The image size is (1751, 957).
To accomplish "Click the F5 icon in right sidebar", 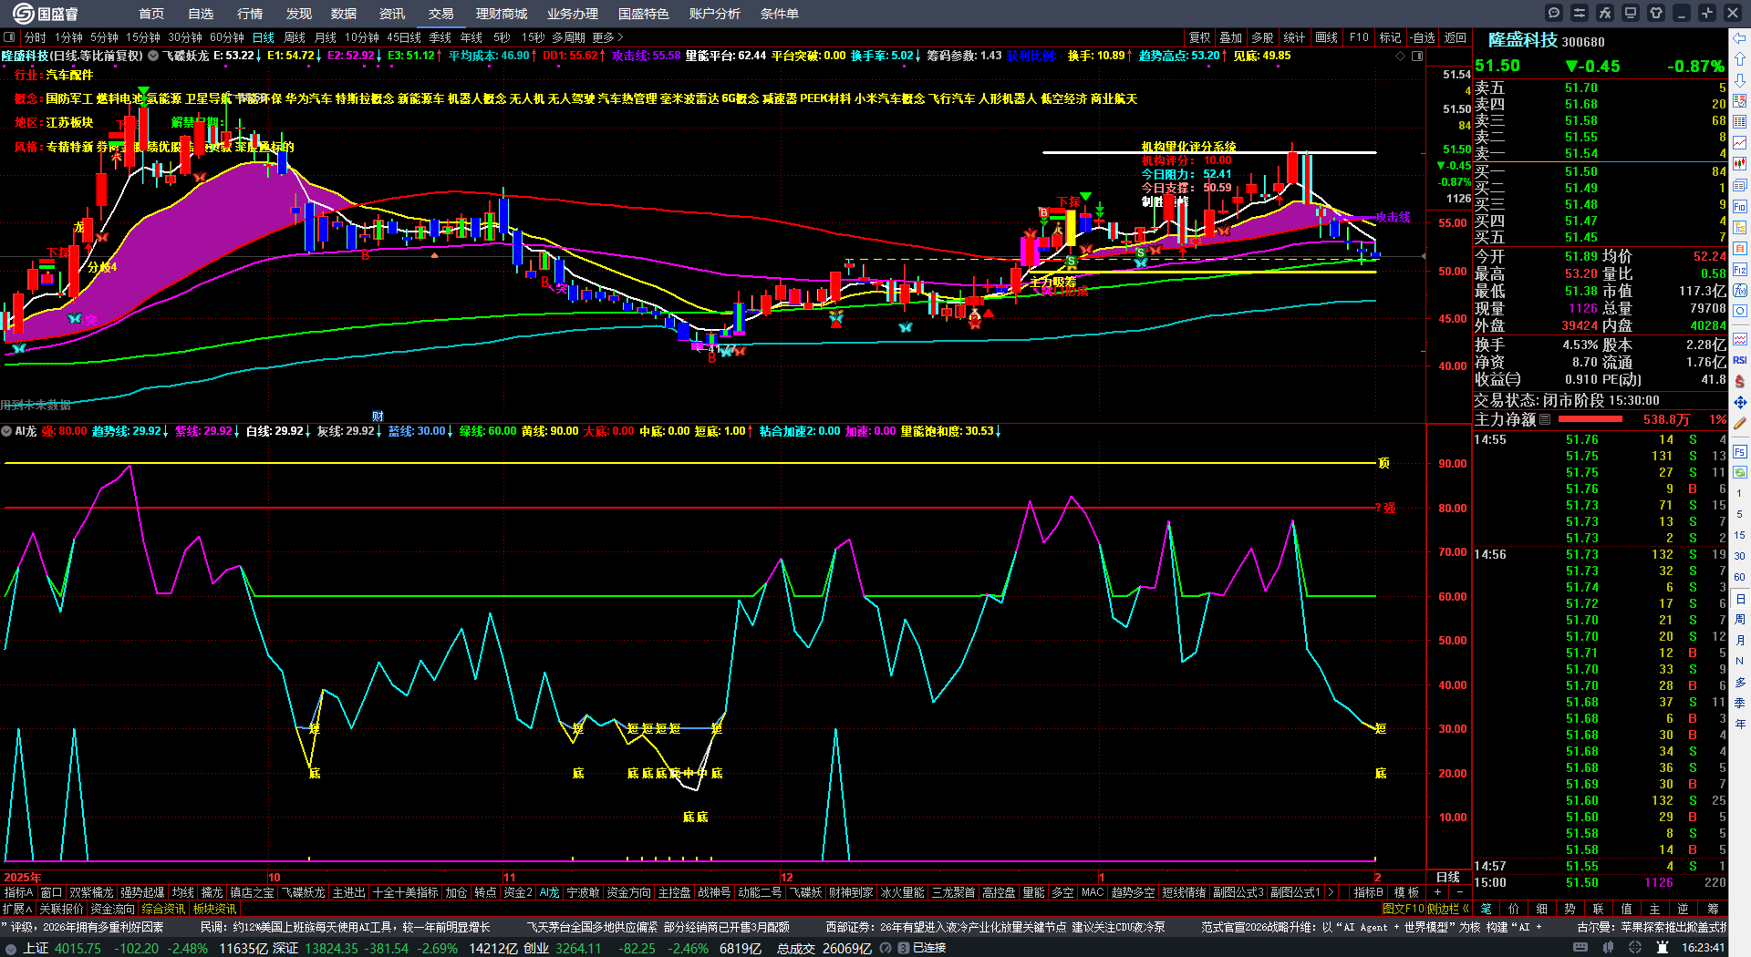I will (x=1740, y=451).
